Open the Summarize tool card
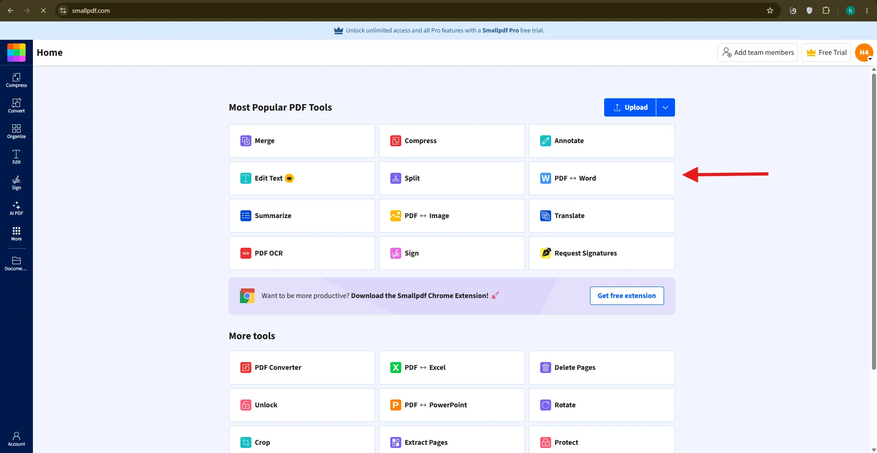877x453 pixels. coord(302,216)
